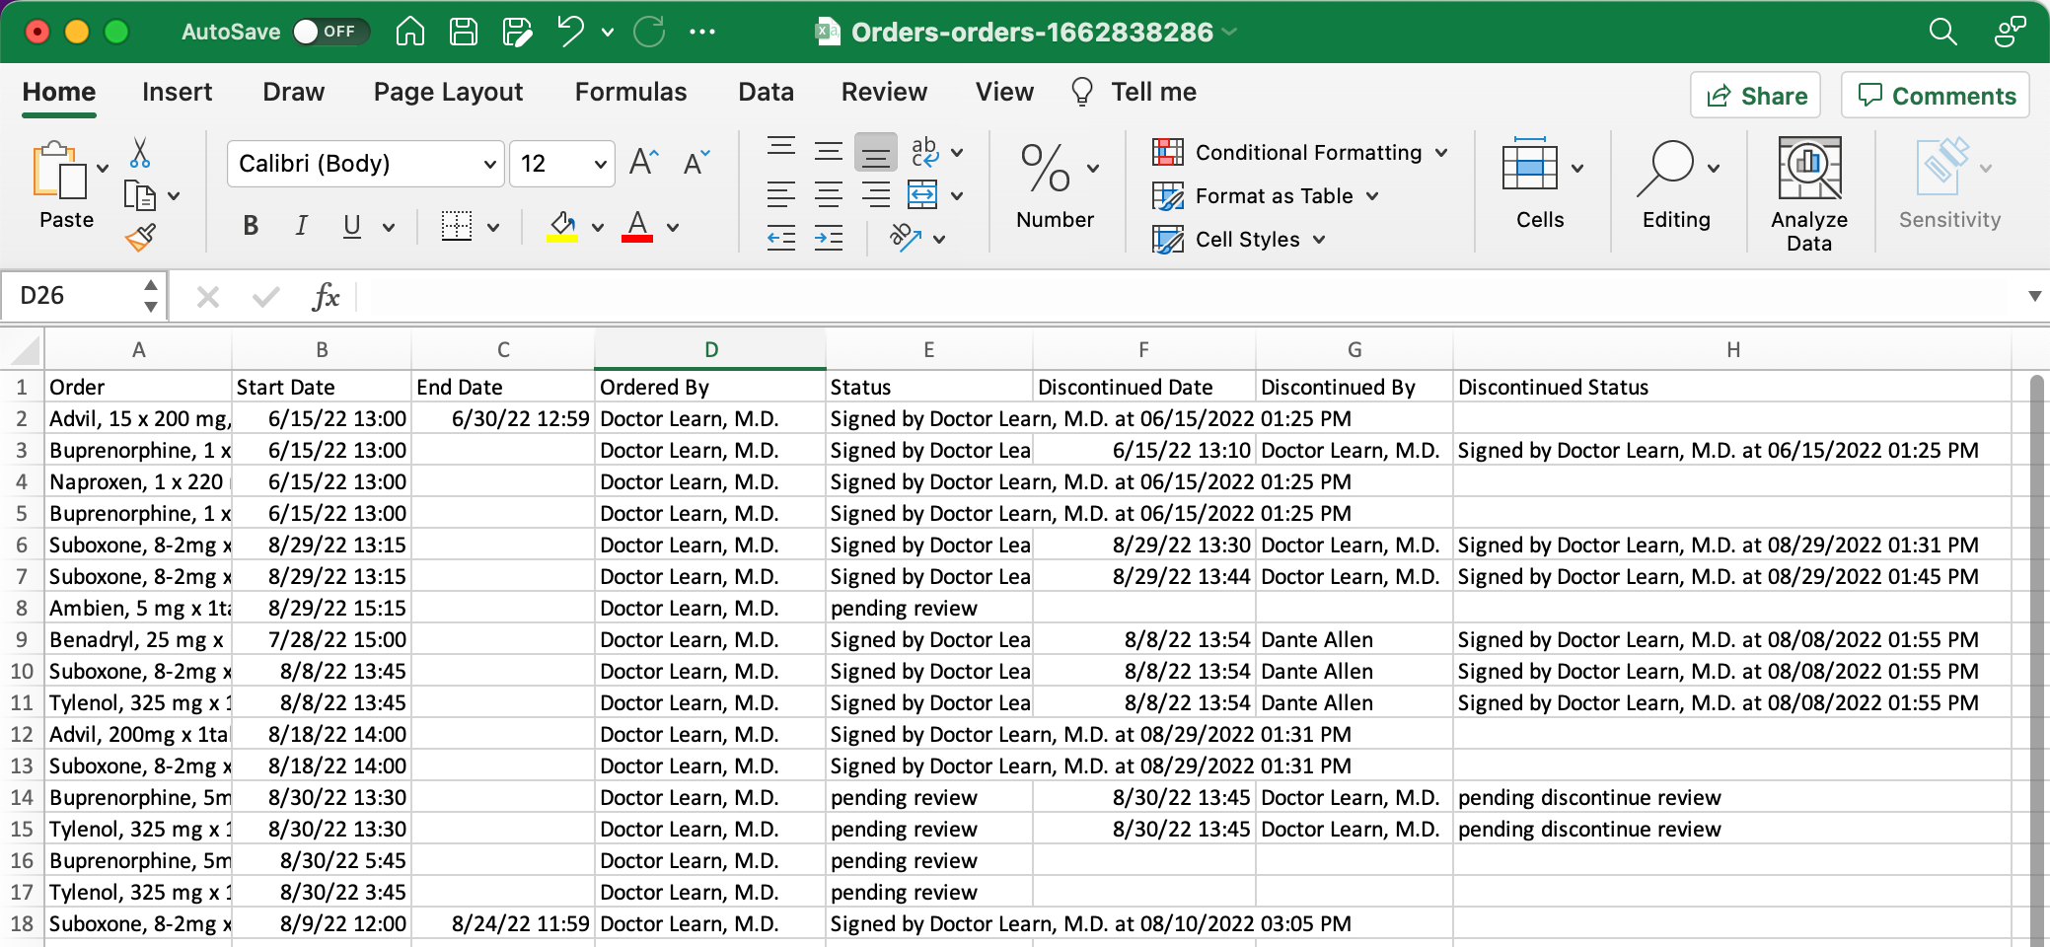Open the Draw tab

click(294, 92)
